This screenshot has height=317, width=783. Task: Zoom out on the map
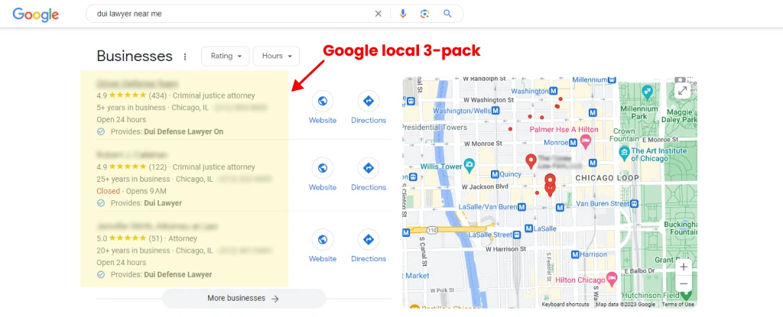pyautogui.click(x=684, y=284)
